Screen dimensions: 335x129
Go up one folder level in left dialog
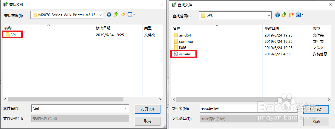pos(116,15)
